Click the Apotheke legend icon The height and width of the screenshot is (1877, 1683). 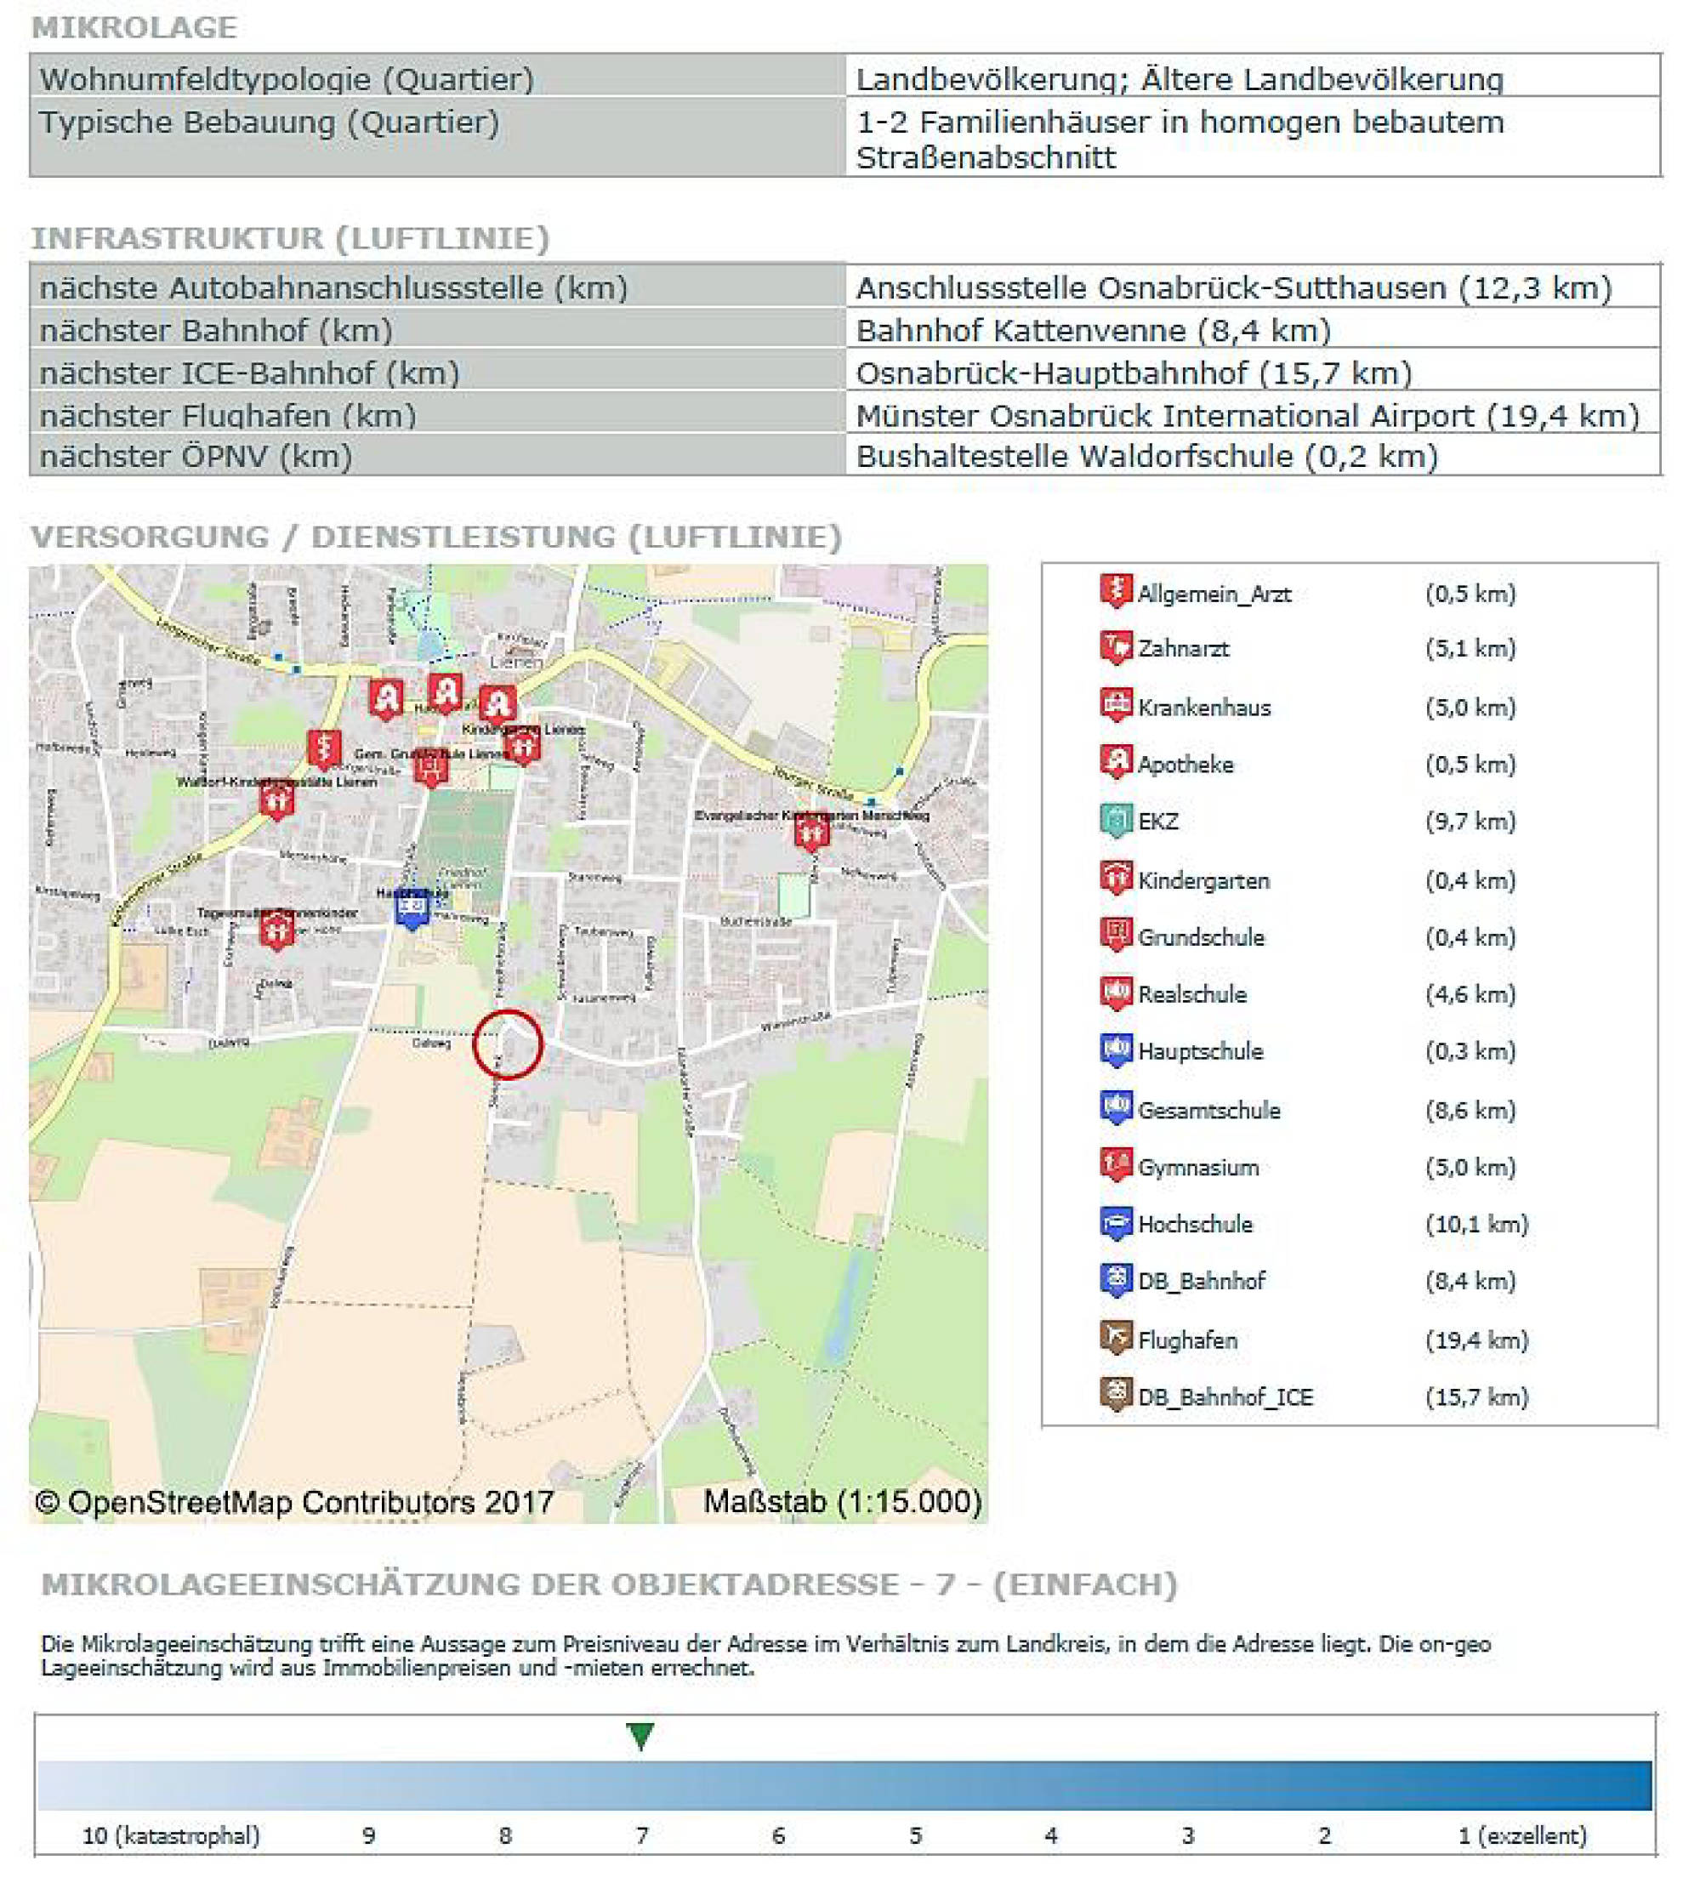1116,763
